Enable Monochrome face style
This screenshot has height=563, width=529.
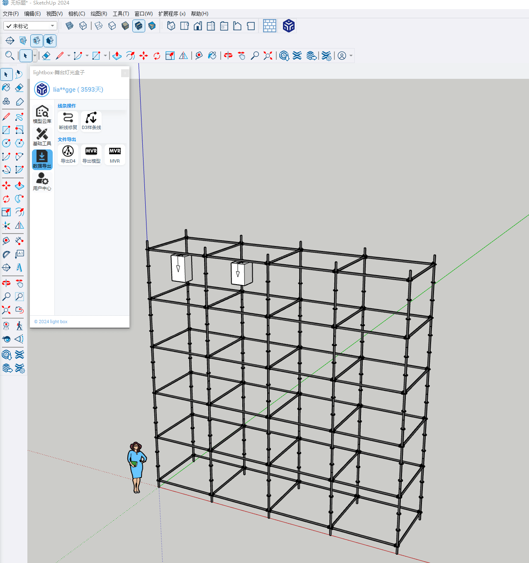coord(152,26)
